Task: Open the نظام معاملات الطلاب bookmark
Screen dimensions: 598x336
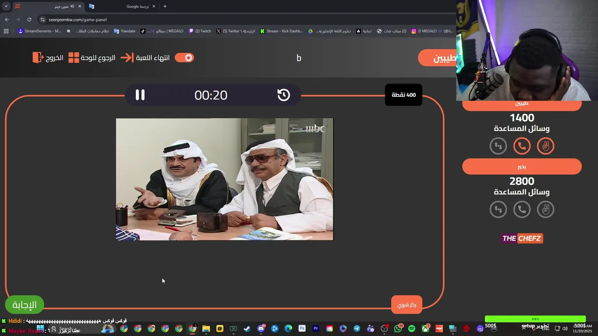Action: (x=88, y=31)
